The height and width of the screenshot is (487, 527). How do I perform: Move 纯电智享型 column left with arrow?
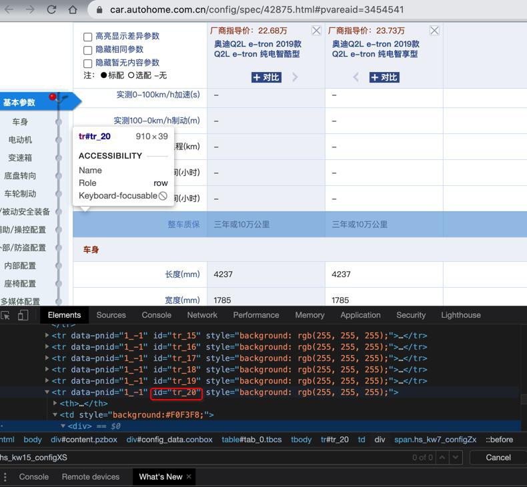pos(356,77)
